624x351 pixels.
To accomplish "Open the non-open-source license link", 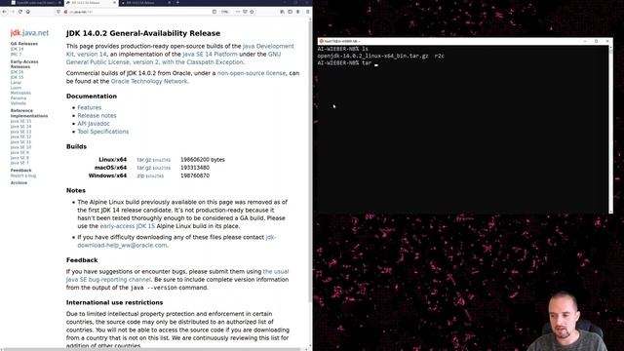I will pos(252,73).
